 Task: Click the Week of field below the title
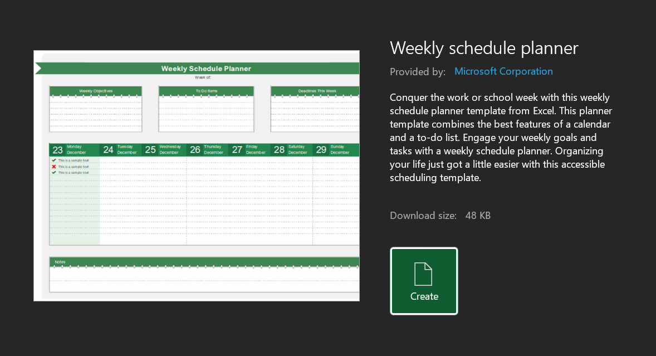tap(203, 76)
